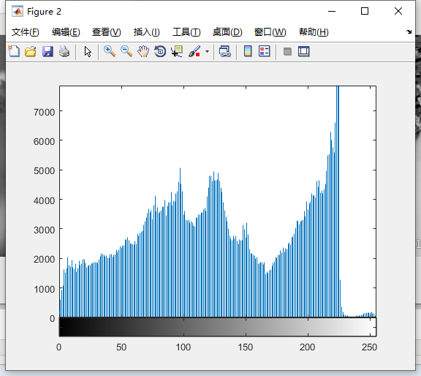Click the x-axis label 100

point(183,347)
